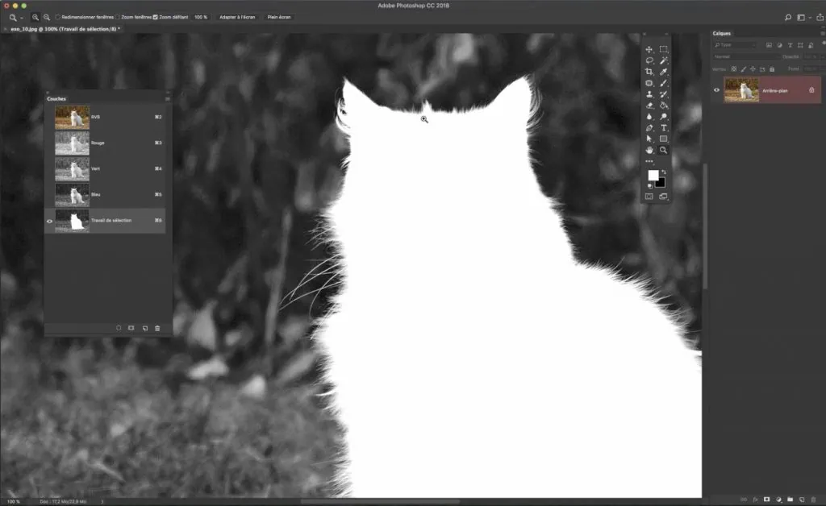Switch to the Calques panel tab
The image size is (826, 506).
point(721,33)
